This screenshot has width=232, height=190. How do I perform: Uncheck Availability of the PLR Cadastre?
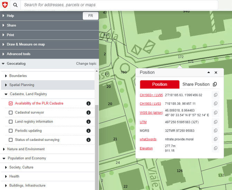[x=11, y=103]
